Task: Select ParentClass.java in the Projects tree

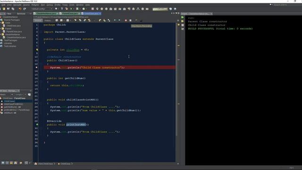Action: click(x=14, y=32)
